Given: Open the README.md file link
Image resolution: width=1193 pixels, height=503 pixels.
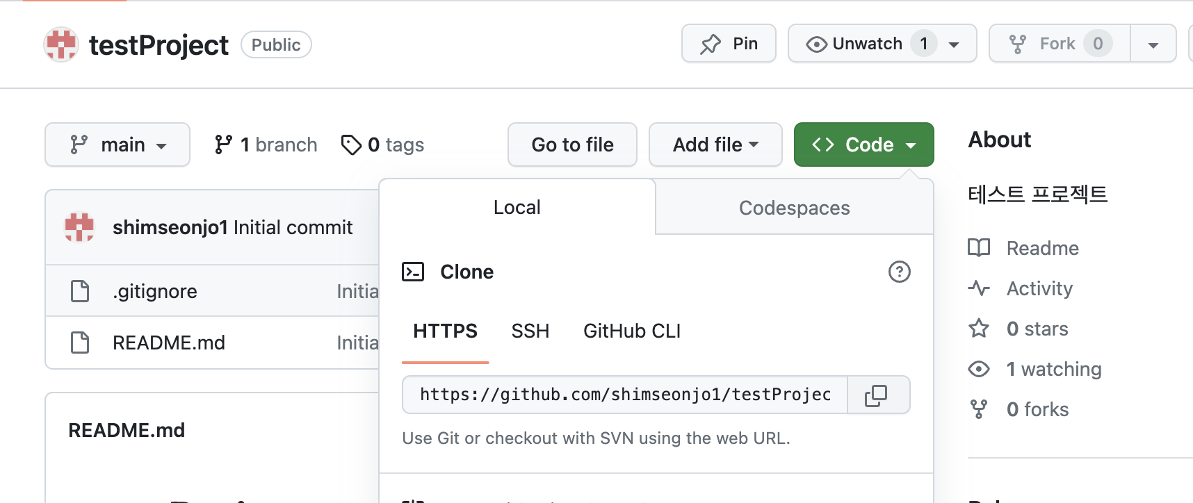Looking at the screenshot, I should click(x=169, y=342).
